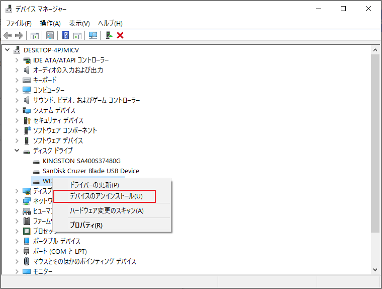
Task: Collapse the ディスク ドライブ category
Action: 17,151
